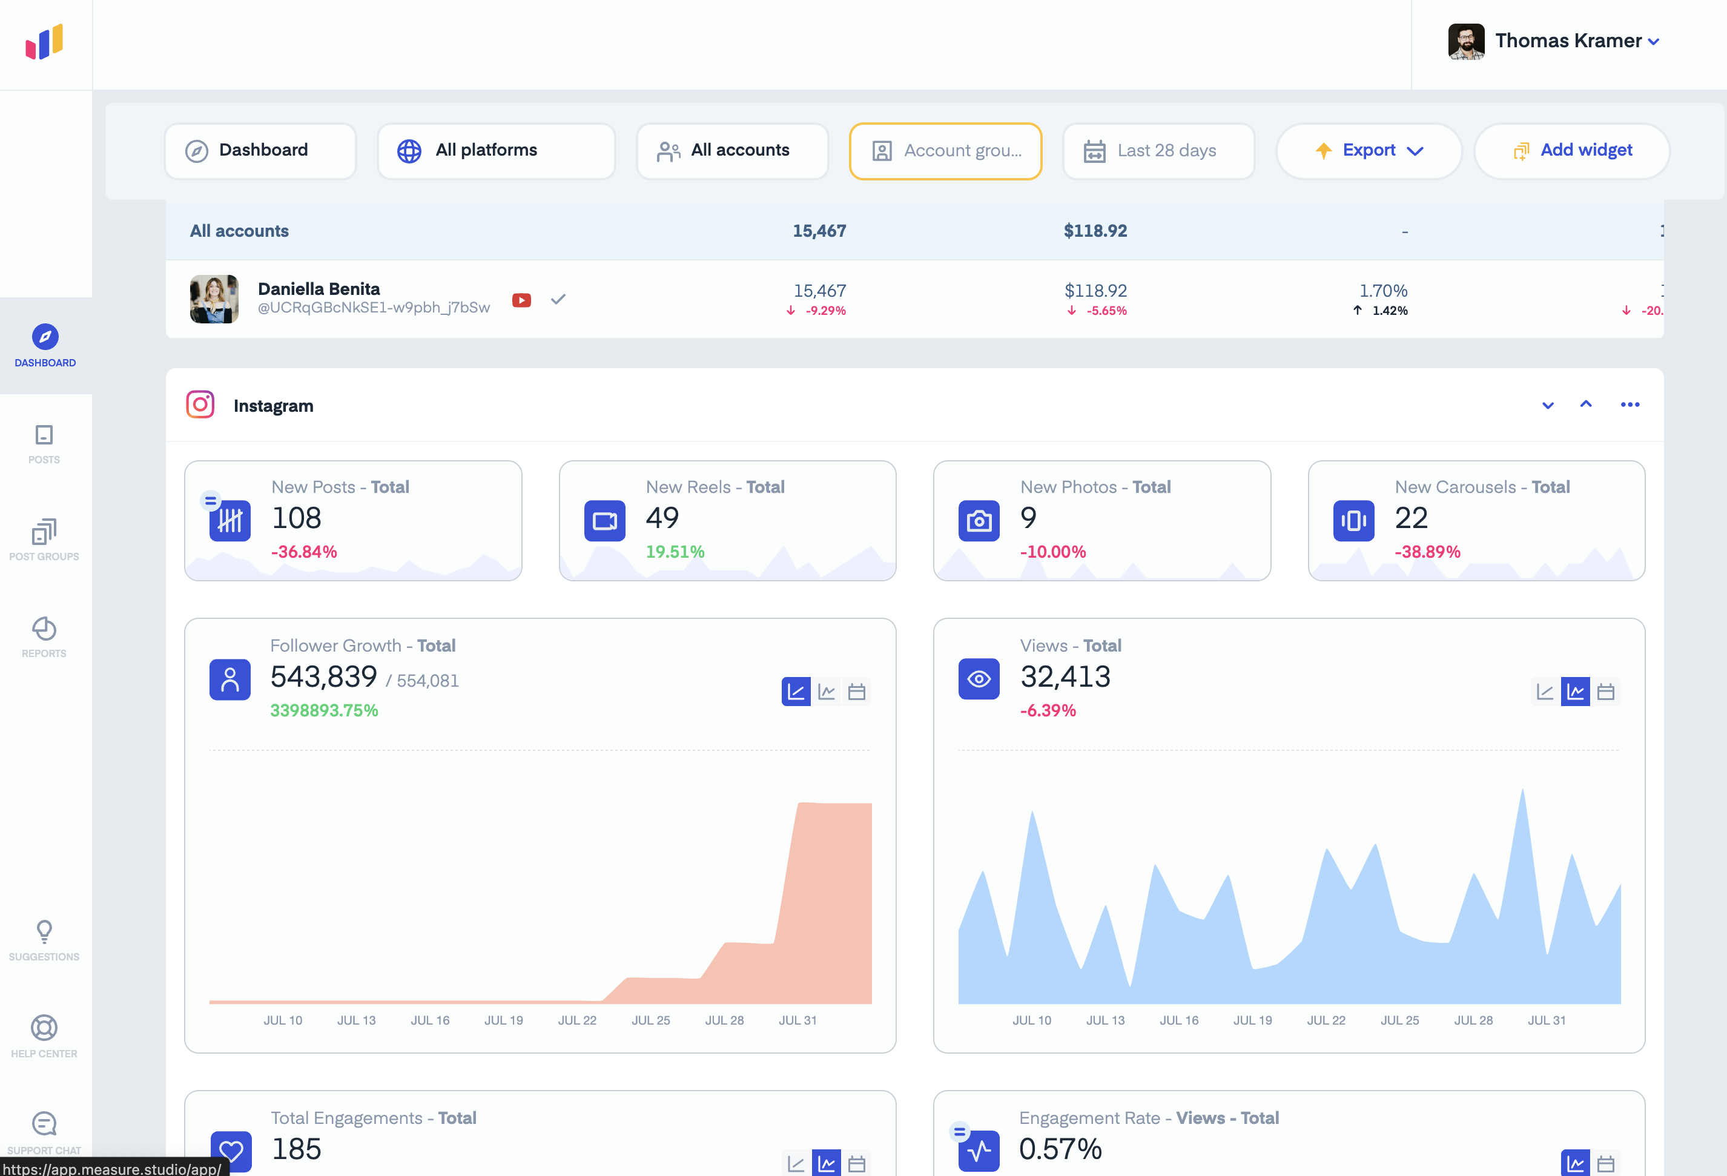Open the Dashboard selector tab
1727x1176 pixels.
[260, 151]
